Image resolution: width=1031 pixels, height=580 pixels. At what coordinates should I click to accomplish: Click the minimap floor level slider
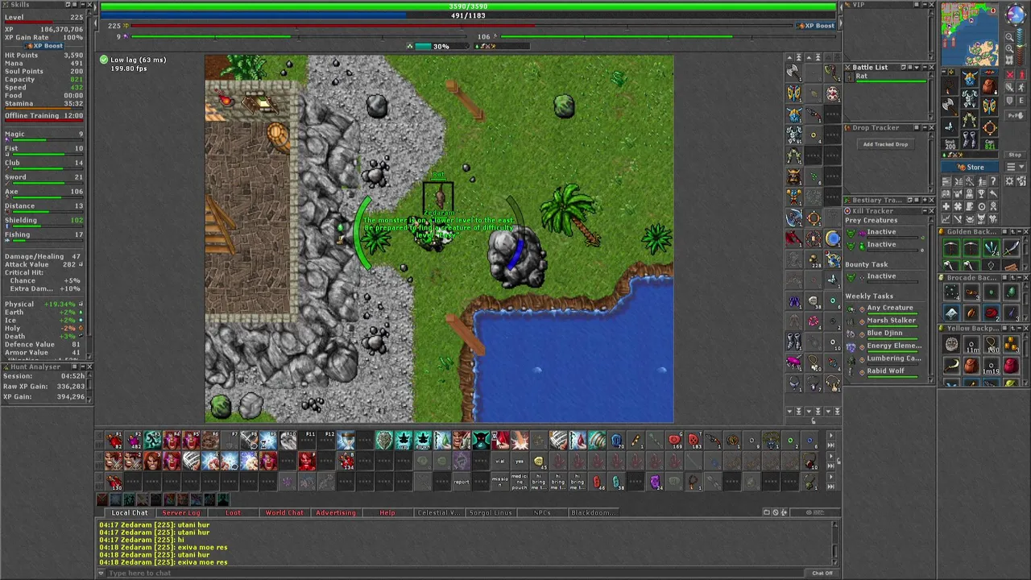coord(1021,46)
